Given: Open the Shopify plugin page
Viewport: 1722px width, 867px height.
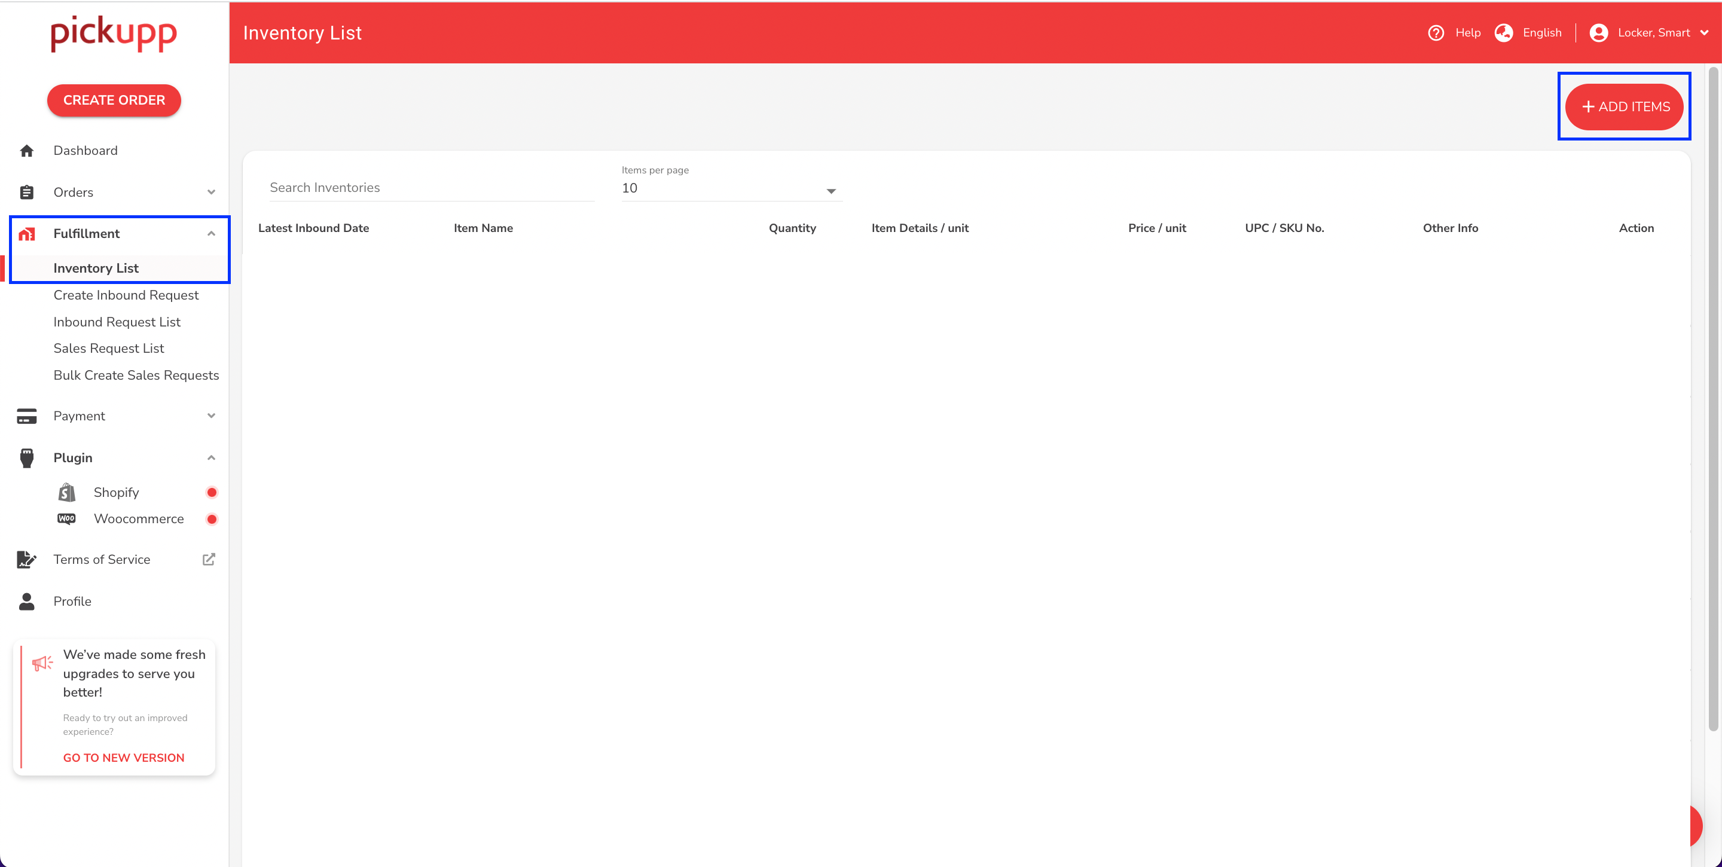Looking at the screenshot, I should click(117, 493).
